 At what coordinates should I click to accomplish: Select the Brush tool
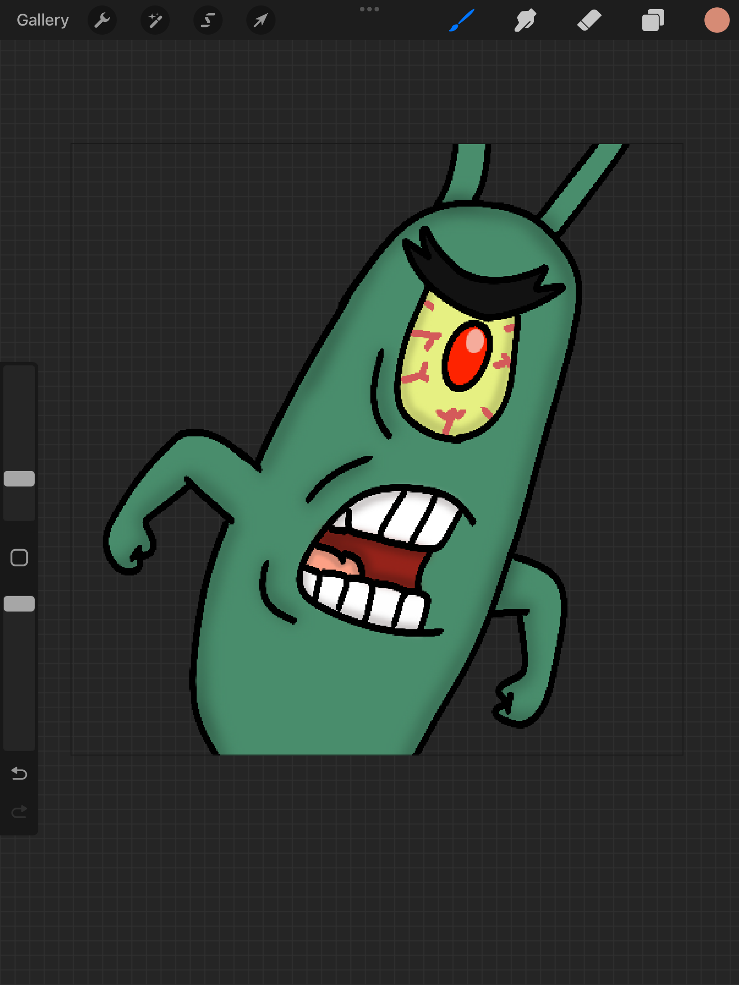pos(462,20)
